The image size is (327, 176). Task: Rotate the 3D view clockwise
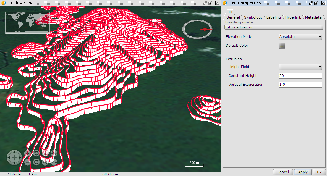tap(36, 162)
